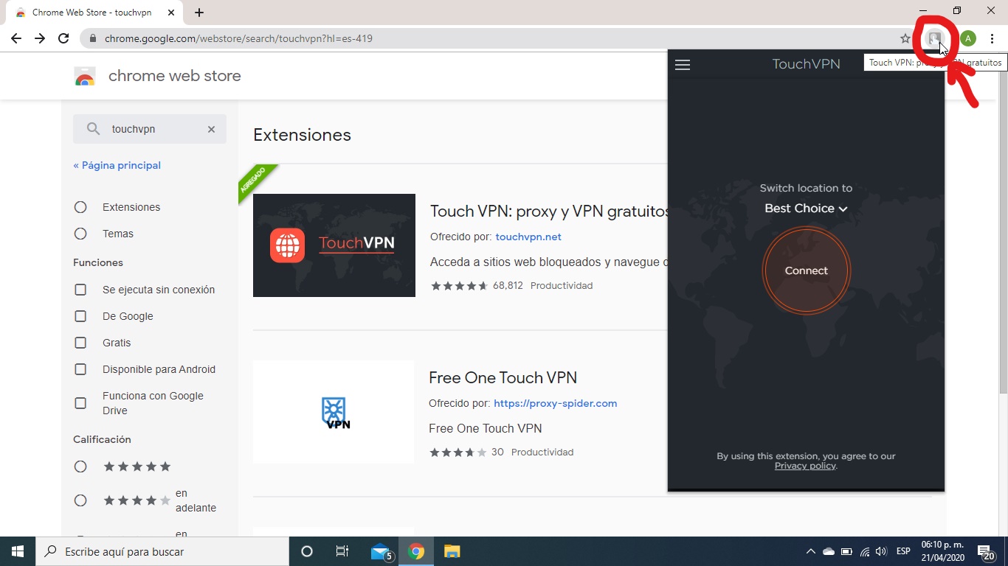Open the taskbar clock and date
1008x566 pixels.
pos(942,551)
